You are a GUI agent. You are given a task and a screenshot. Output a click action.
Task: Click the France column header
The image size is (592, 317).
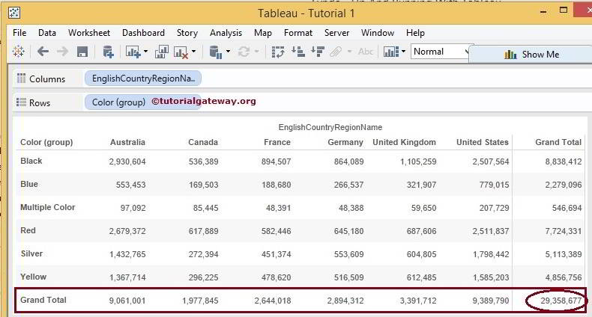(x=277, y=142)
